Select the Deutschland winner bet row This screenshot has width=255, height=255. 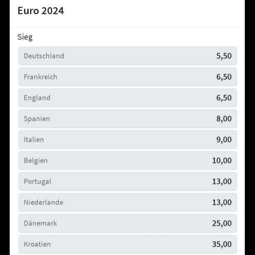coord(127,56)
